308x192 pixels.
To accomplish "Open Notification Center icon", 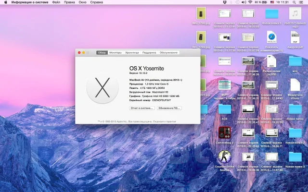I will pos(301,2).
